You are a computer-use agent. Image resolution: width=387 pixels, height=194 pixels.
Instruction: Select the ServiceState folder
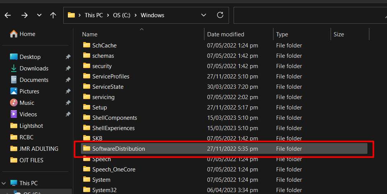(224, 87)
